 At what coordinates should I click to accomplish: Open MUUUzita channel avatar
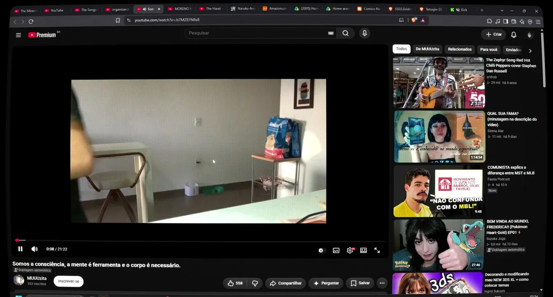tap(19, 280)
